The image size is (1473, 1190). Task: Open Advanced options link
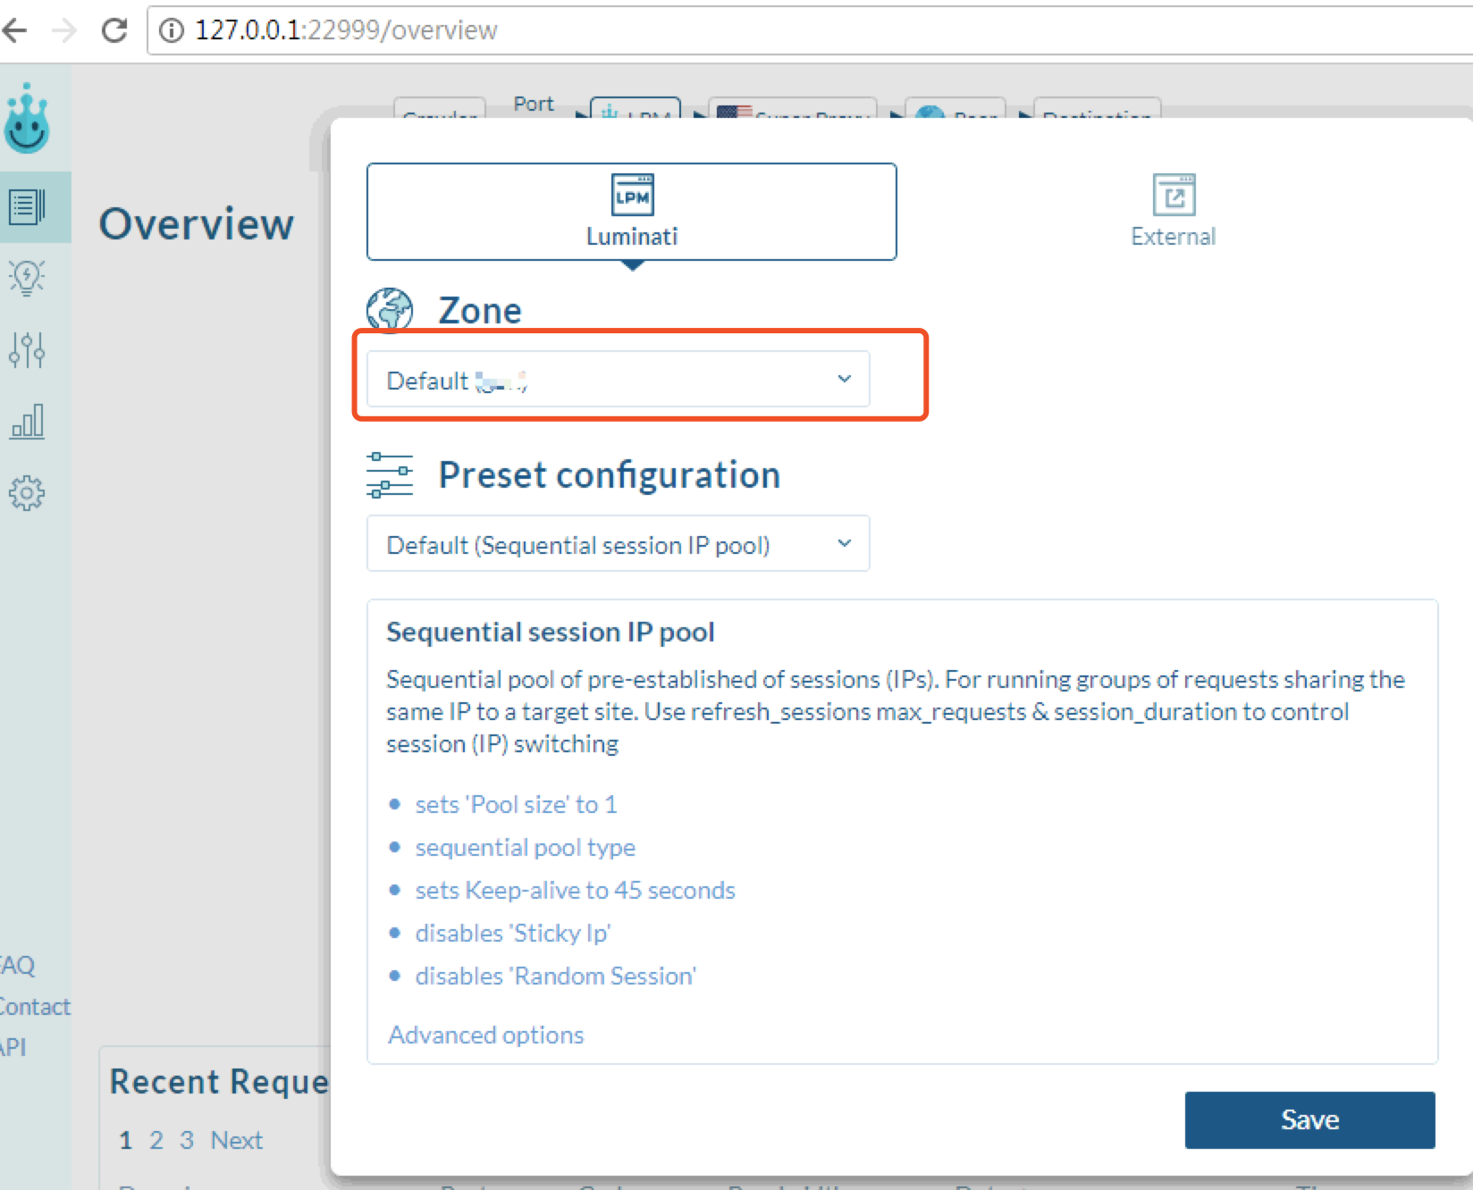tap(486, 1035)
